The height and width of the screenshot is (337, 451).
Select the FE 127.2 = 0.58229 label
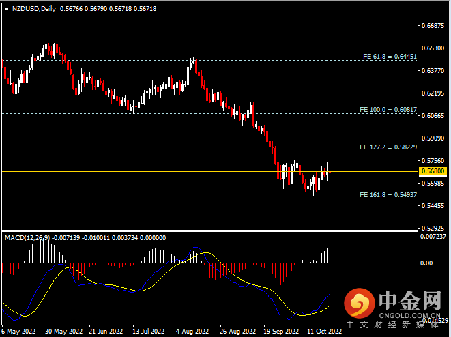(x=388, y=147)
